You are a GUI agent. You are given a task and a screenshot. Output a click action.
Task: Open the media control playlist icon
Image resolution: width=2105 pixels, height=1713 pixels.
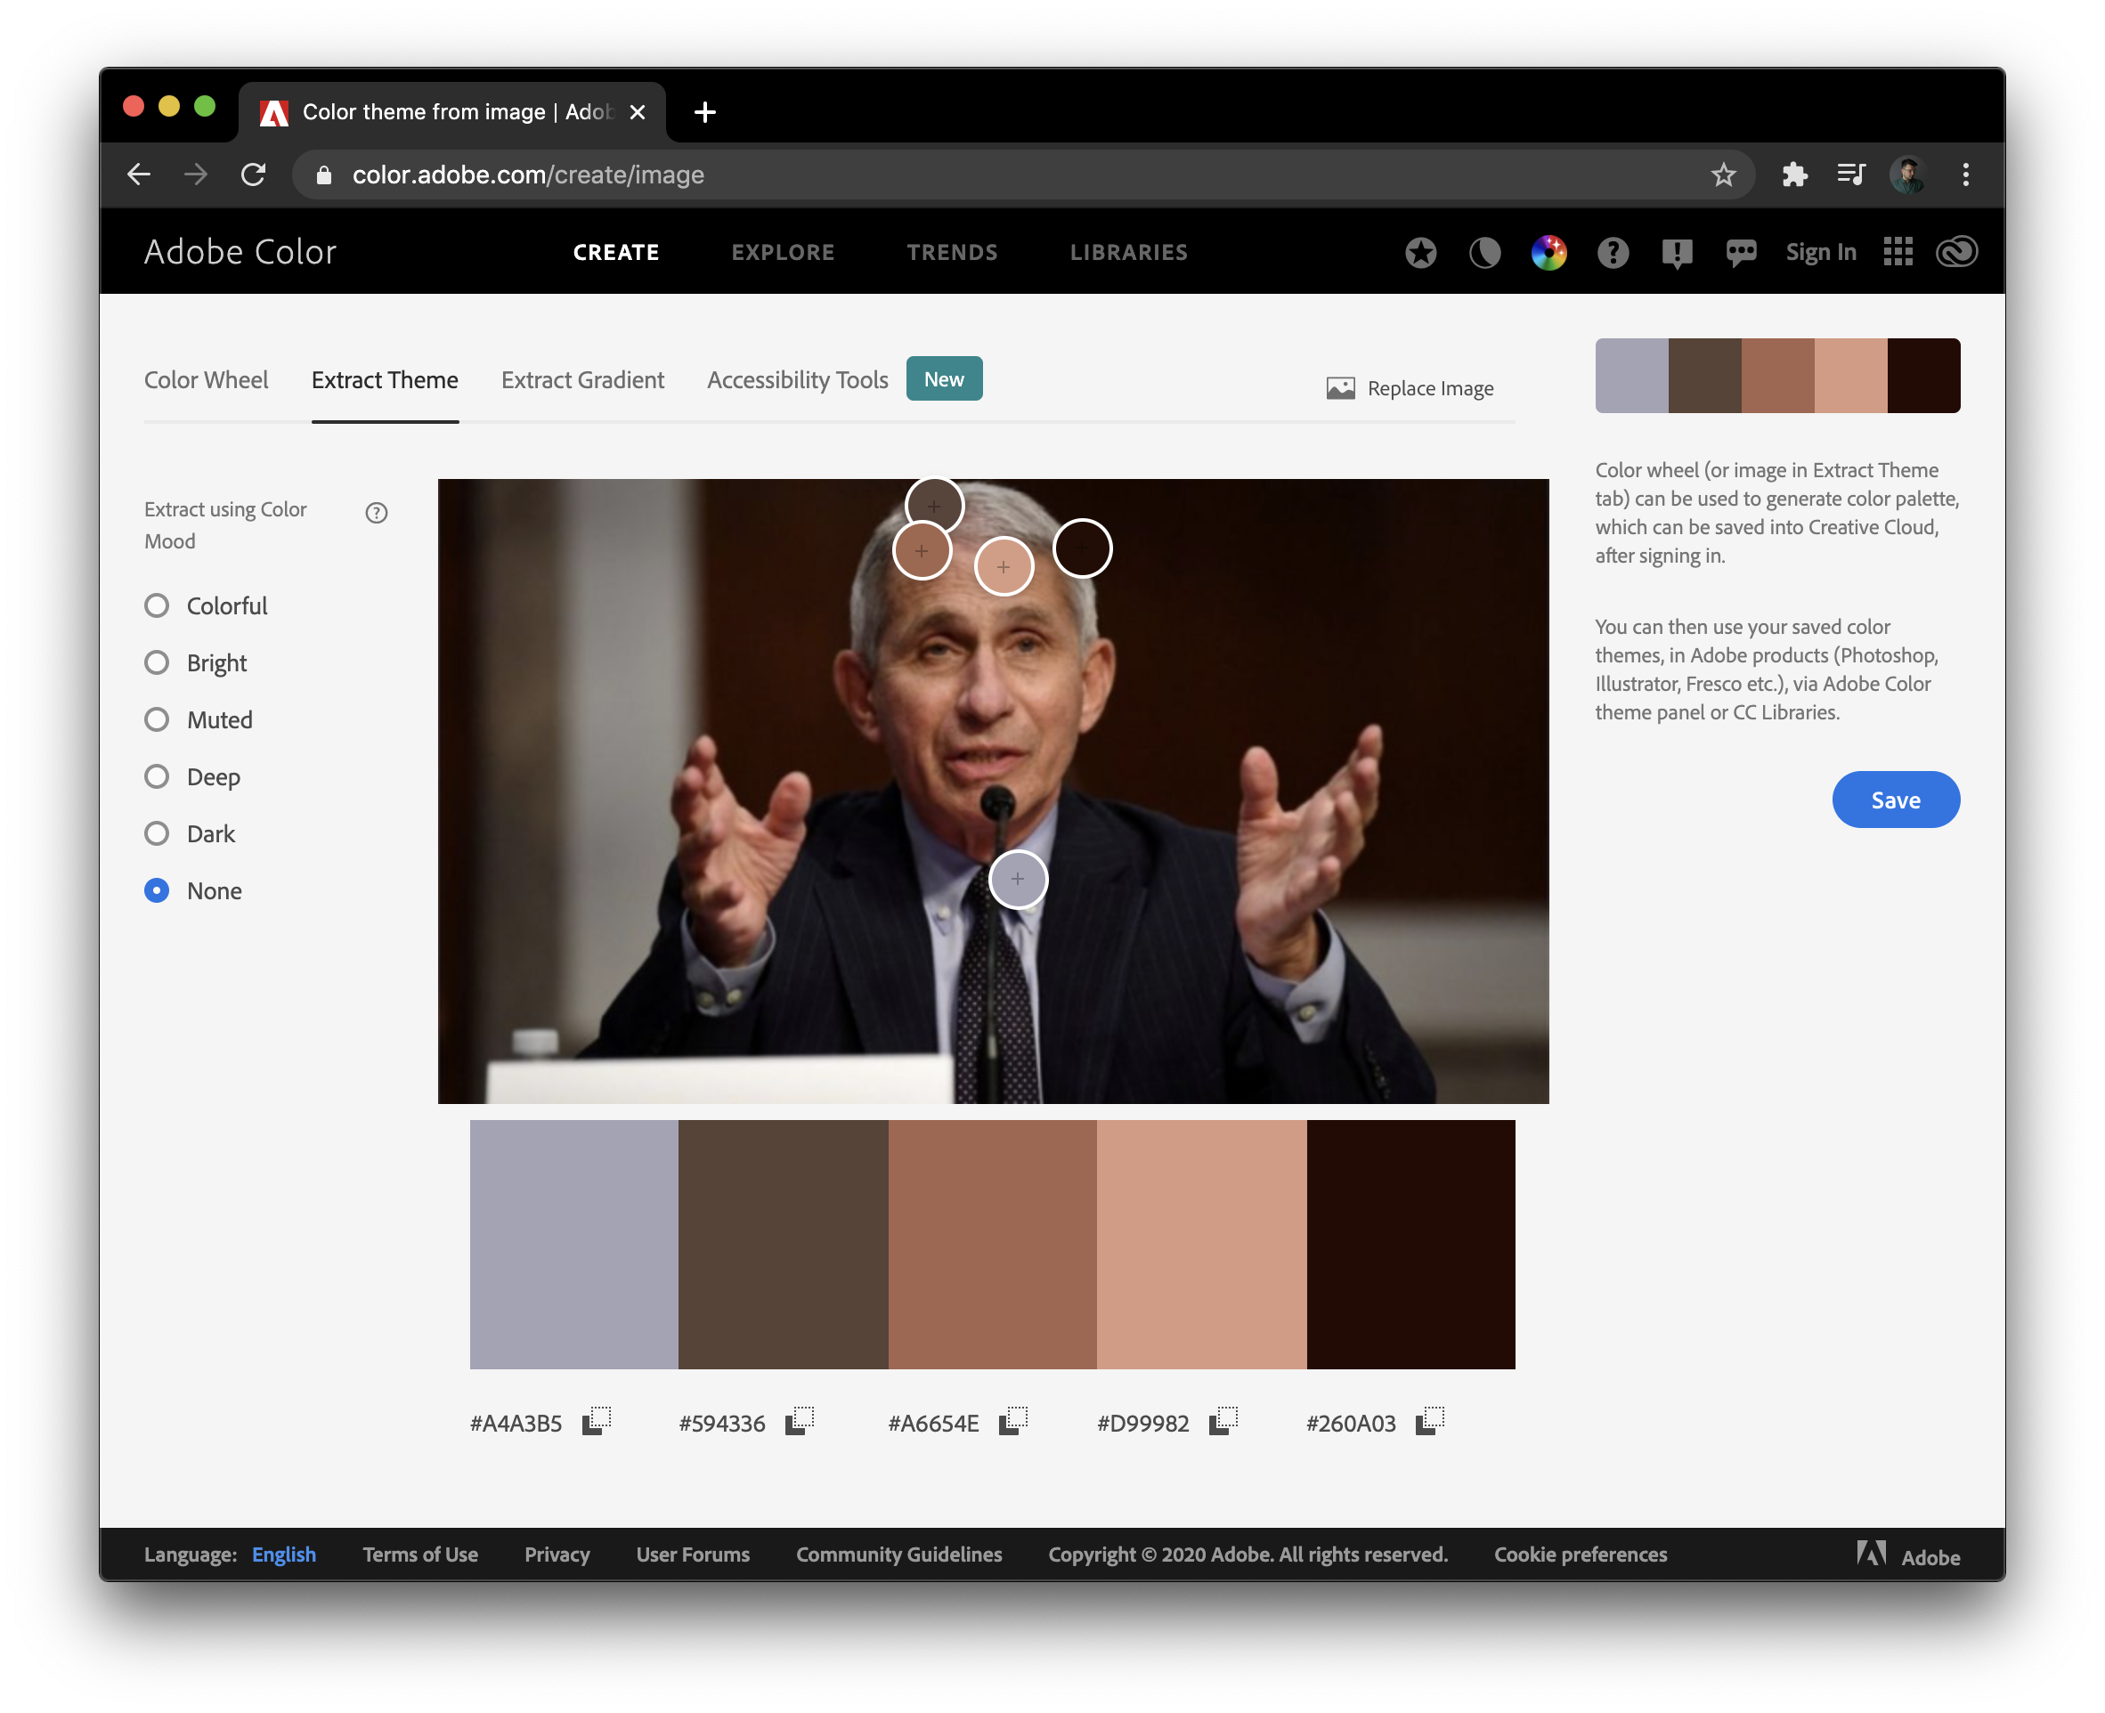[x=1851, y=175]
